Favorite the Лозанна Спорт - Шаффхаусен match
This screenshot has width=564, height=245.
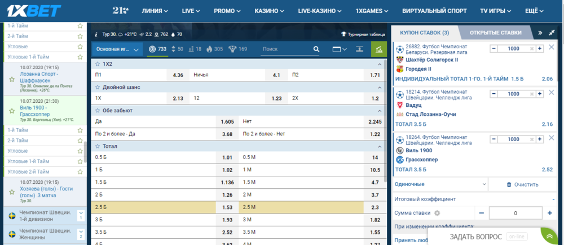(x=12, y=79)
